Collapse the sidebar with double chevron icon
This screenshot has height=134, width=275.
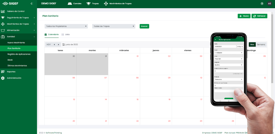pos(32,4)
